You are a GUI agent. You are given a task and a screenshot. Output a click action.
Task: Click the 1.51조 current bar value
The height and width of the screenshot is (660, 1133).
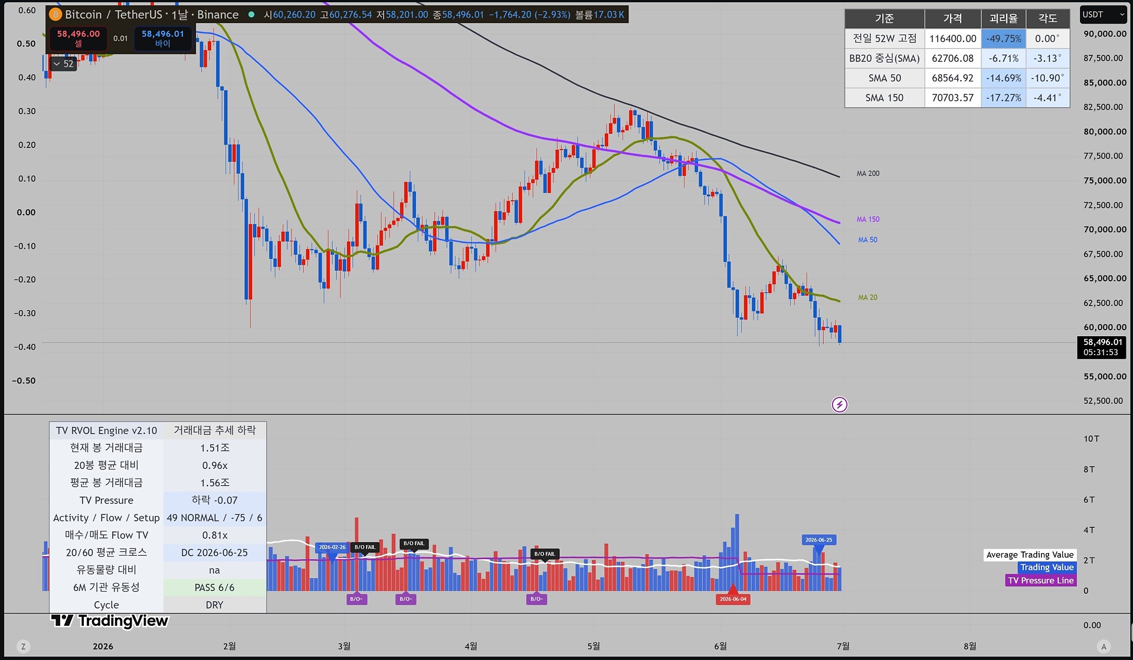click(x=215, y=448)
